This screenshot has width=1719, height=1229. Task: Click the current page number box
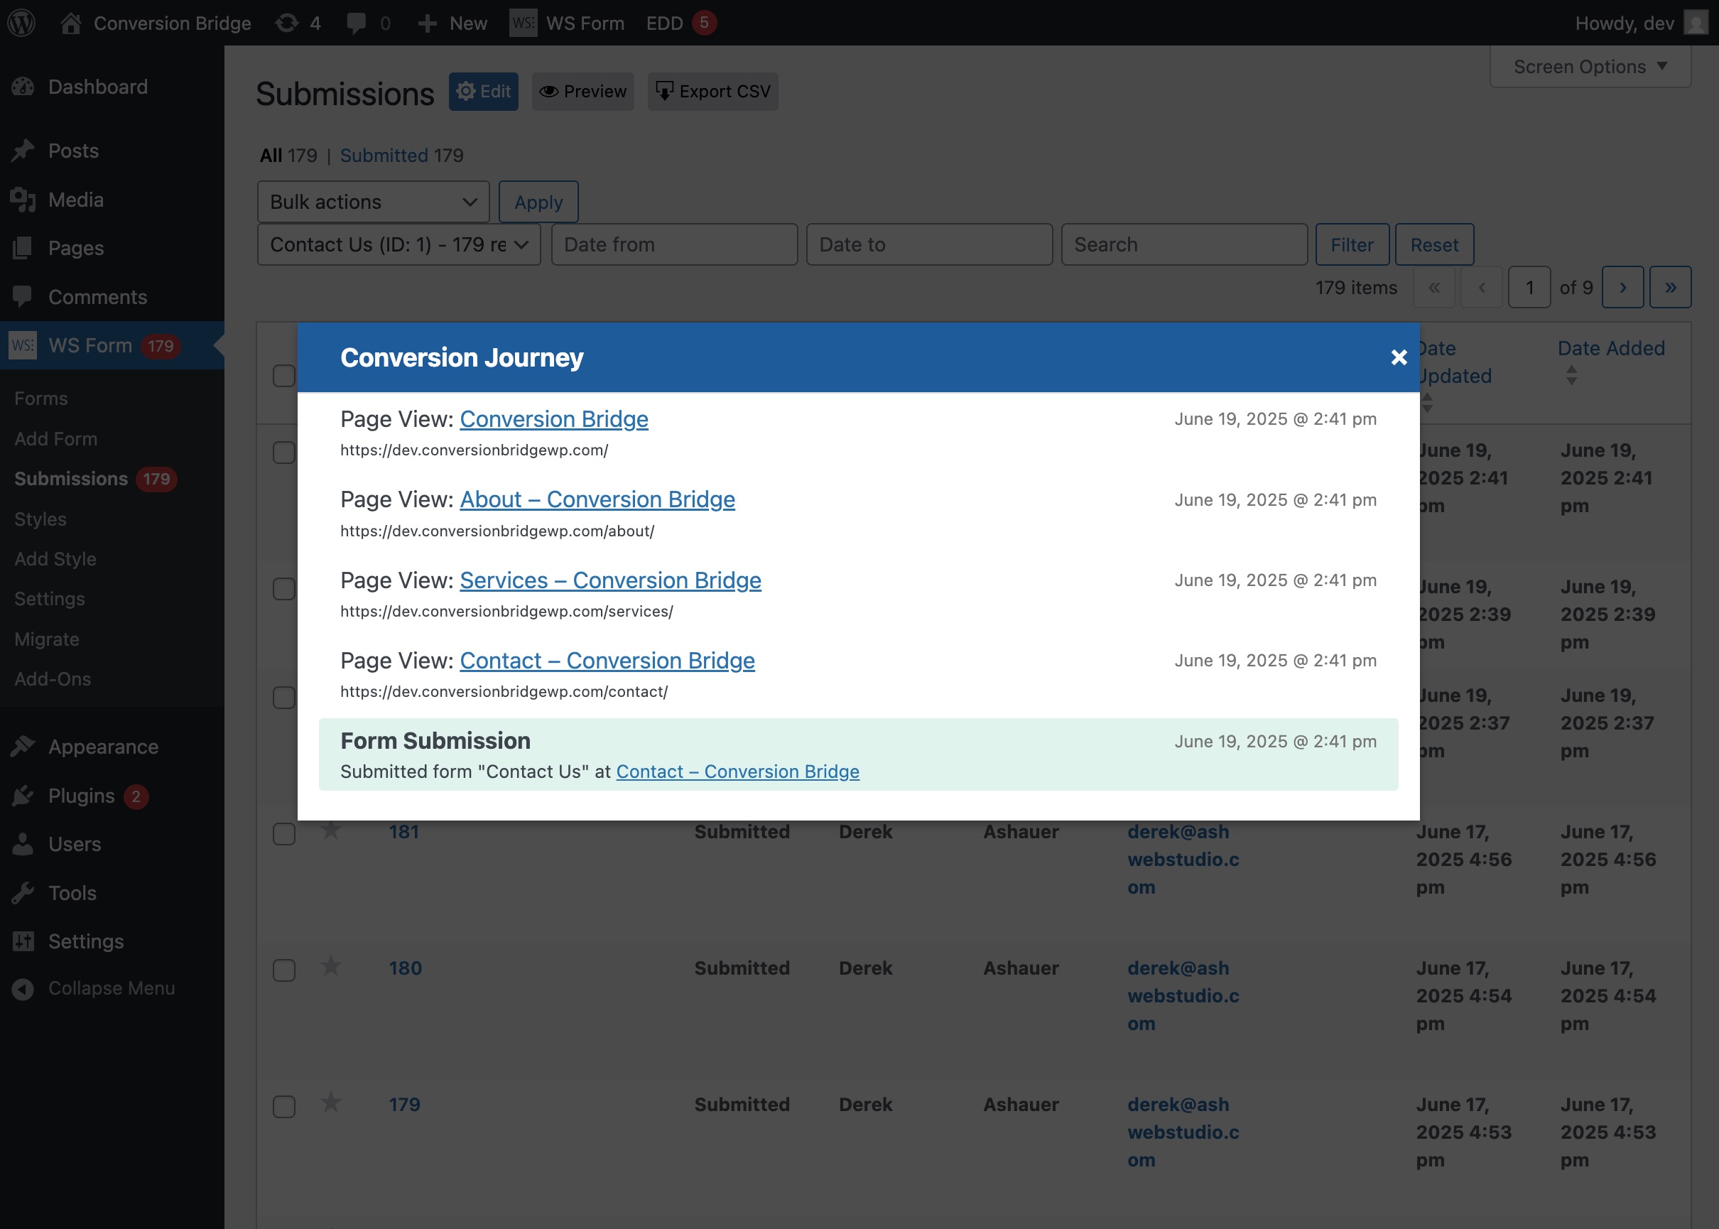(1529, 288)
